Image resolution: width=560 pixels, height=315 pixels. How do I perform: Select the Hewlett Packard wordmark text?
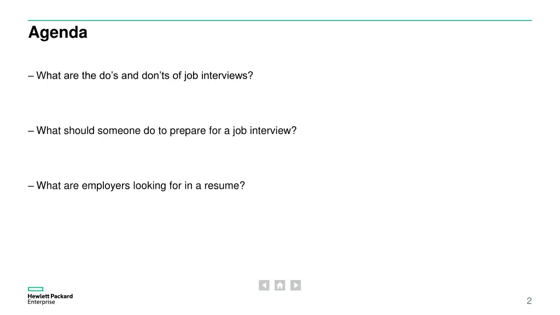pyautogui.click(x=50, y=296)
